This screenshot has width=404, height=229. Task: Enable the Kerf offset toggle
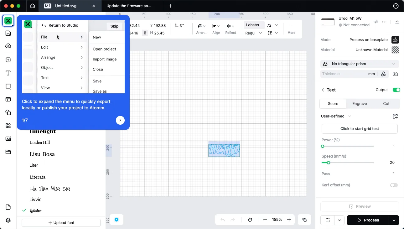[x=394, y=185]
